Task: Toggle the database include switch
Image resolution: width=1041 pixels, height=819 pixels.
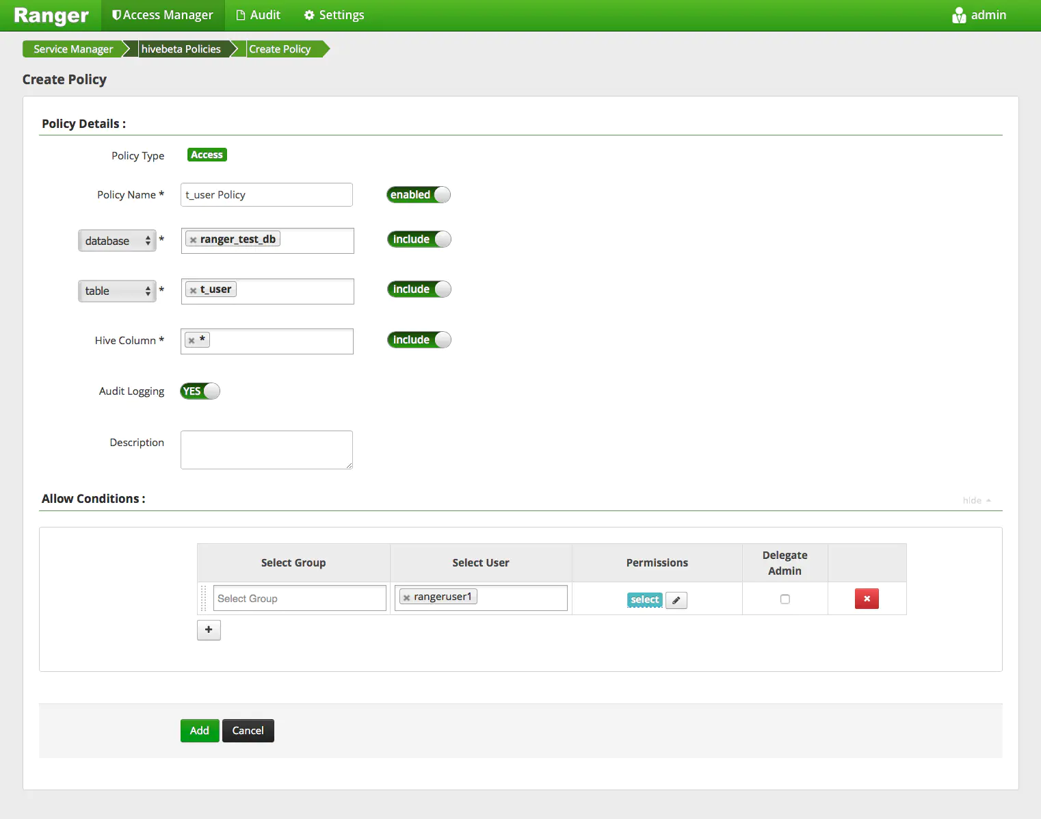Action: pyautogui.click(x=419, y=239)
